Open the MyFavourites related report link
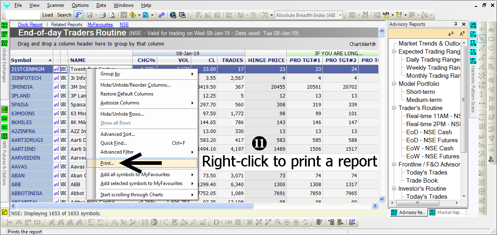This screenshot has width=497, height=235. 100,25
